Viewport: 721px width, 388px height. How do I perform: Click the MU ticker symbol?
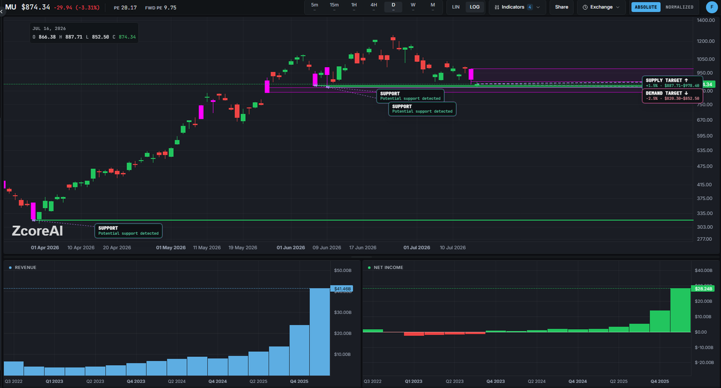tap(11, 7)
